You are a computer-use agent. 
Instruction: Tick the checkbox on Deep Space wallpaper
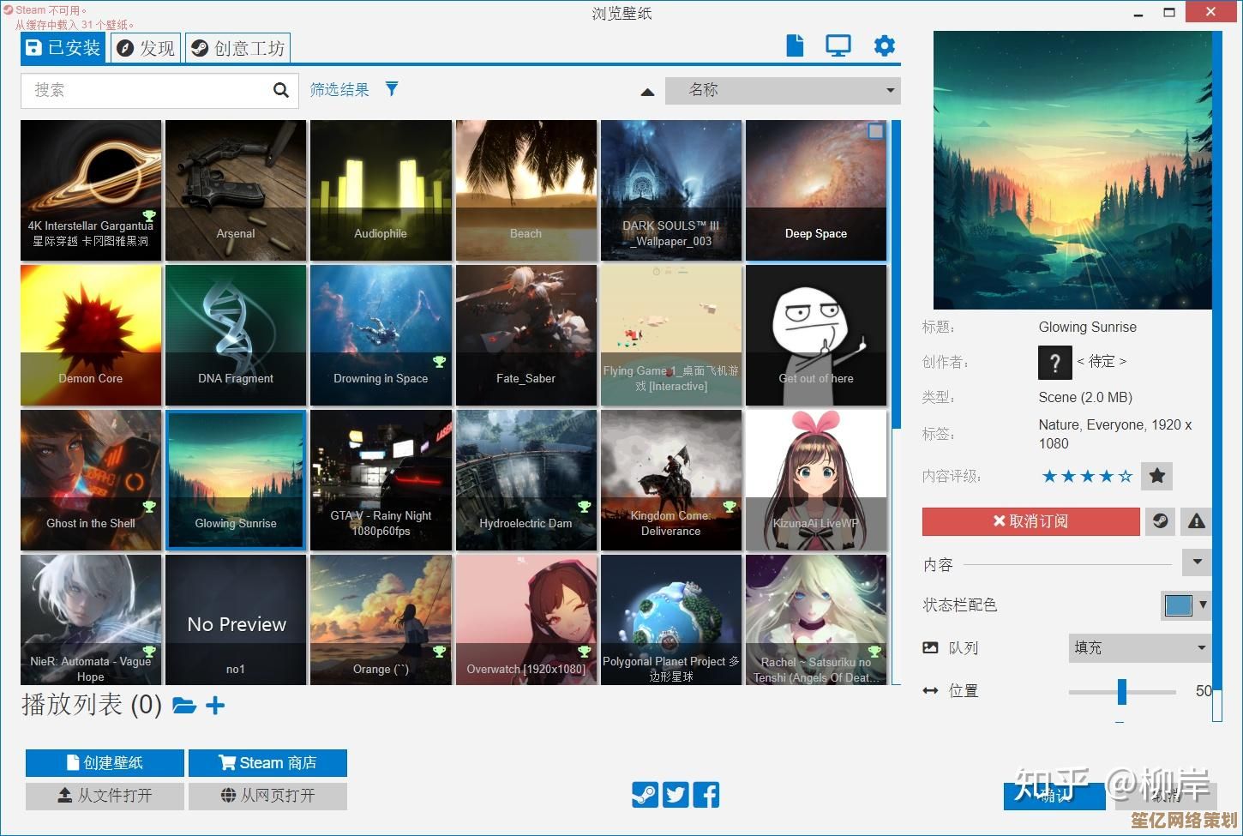tap(875, 131)
